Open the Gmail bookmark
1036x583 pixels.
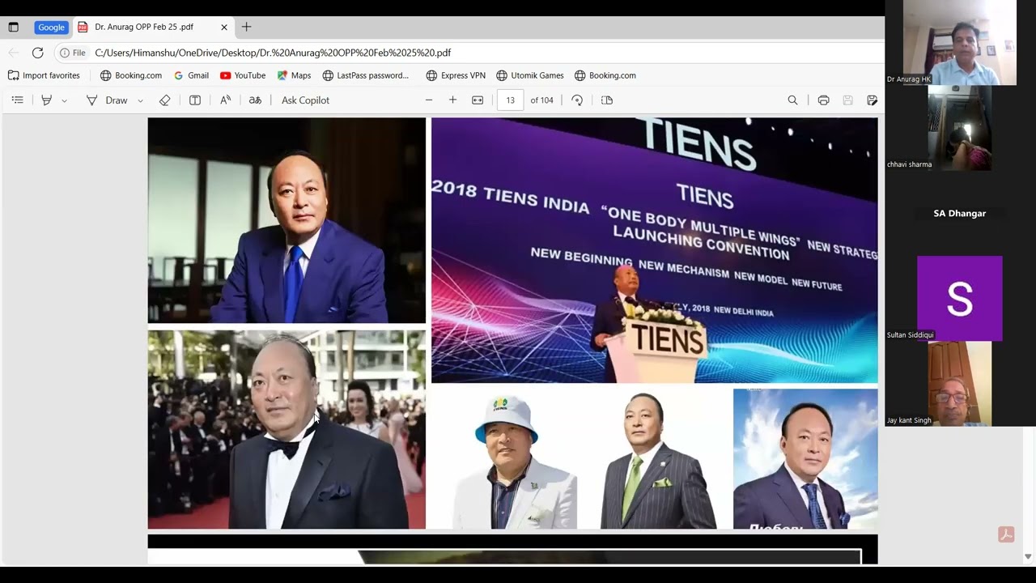(191, 75)
